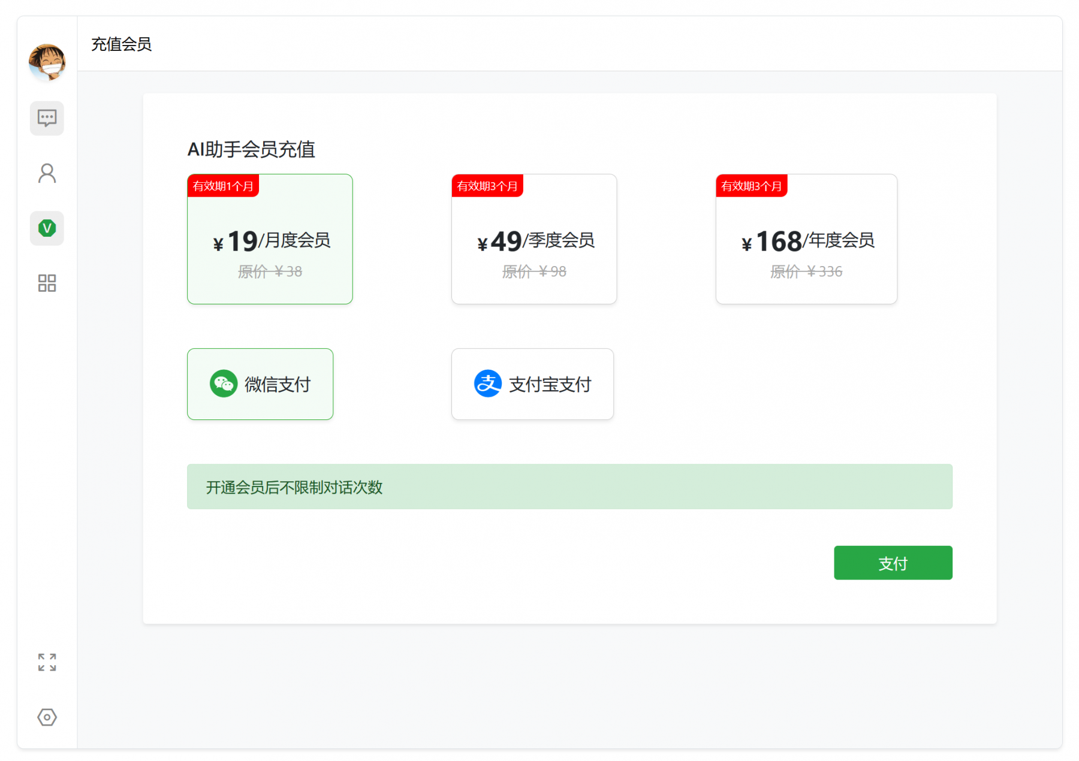Select the ¥19 monthly membership card
Screen dimensions: 1079x761
click(270, 239)
